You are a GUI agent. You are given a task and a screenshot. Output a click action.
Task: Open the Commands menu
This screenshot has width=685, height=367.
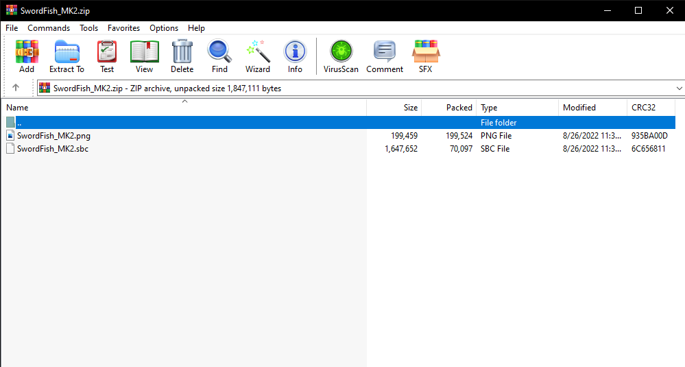pos(49,28)
